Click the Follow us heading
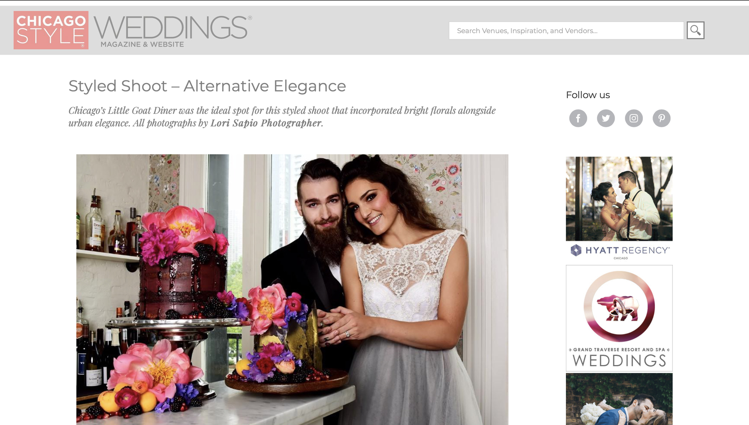749x425 pixels. click(x=588, y=95)
